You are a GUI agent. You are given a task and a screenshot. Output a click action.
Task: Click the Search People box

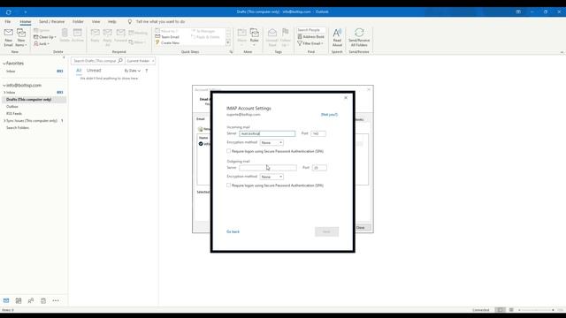click(311, 30)
